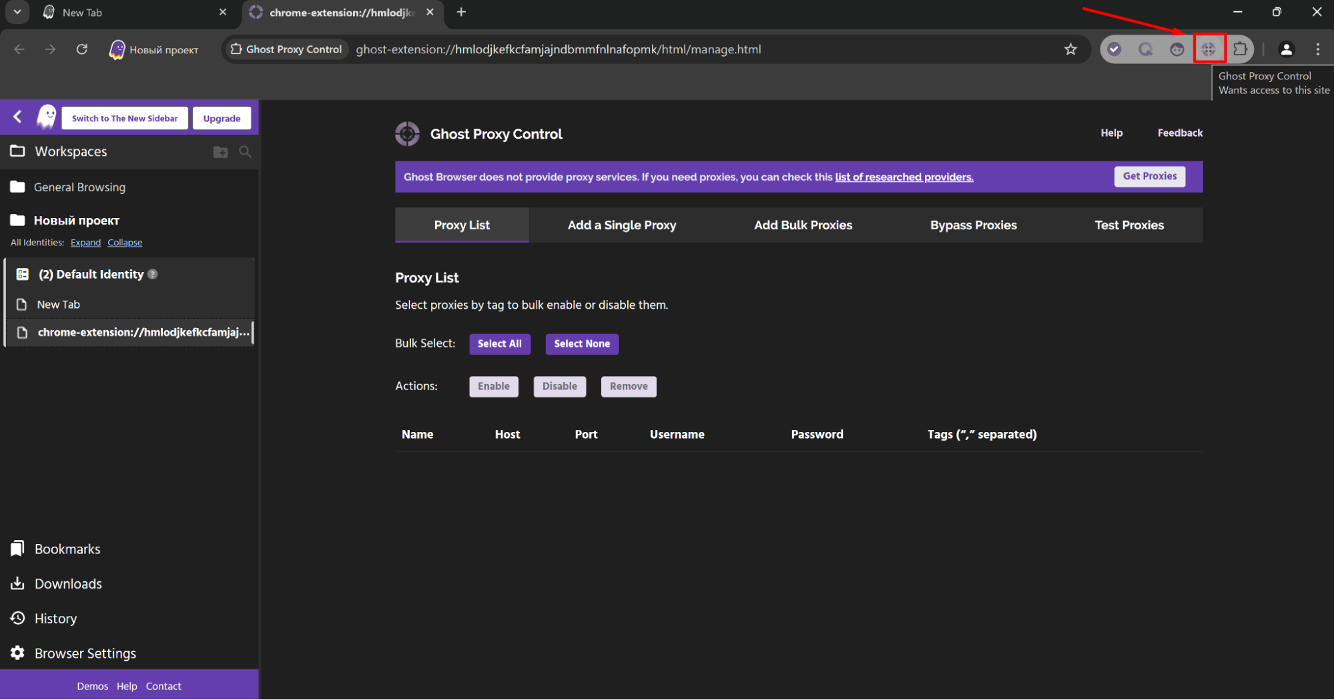Open the tab search dropdown arrow
Viewport: 1334px width, 700px height.
[x=17, y=12]
